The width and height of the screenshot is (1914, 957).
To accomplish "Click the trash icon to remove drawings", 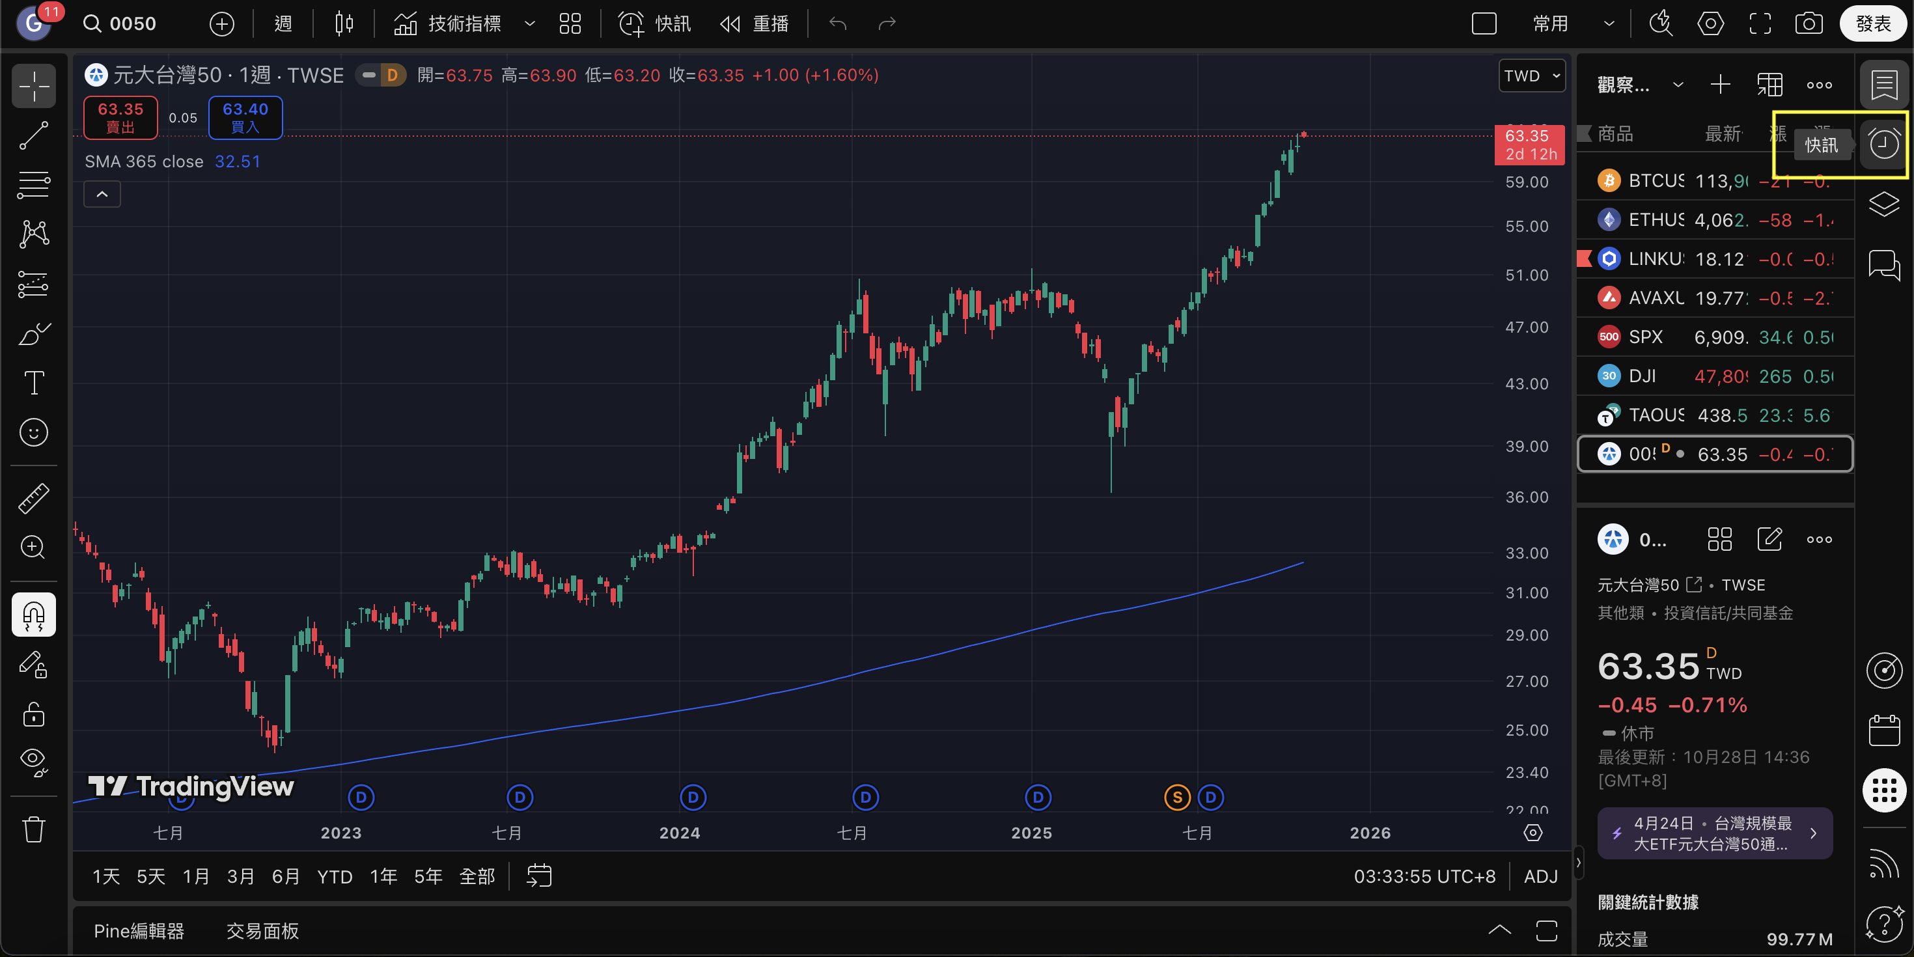I will (x=33, y=829).
